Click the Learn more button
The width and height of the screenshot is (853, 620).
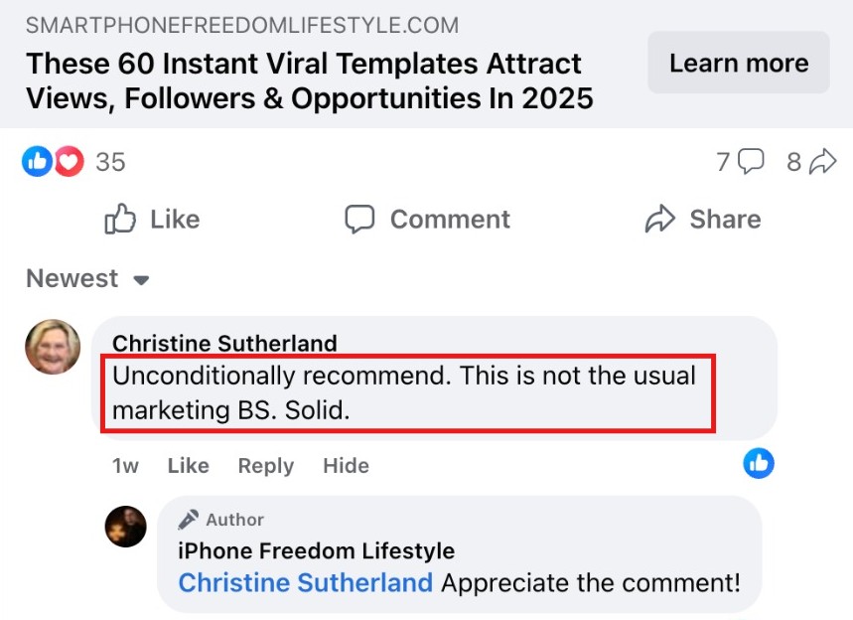[738, 64]
